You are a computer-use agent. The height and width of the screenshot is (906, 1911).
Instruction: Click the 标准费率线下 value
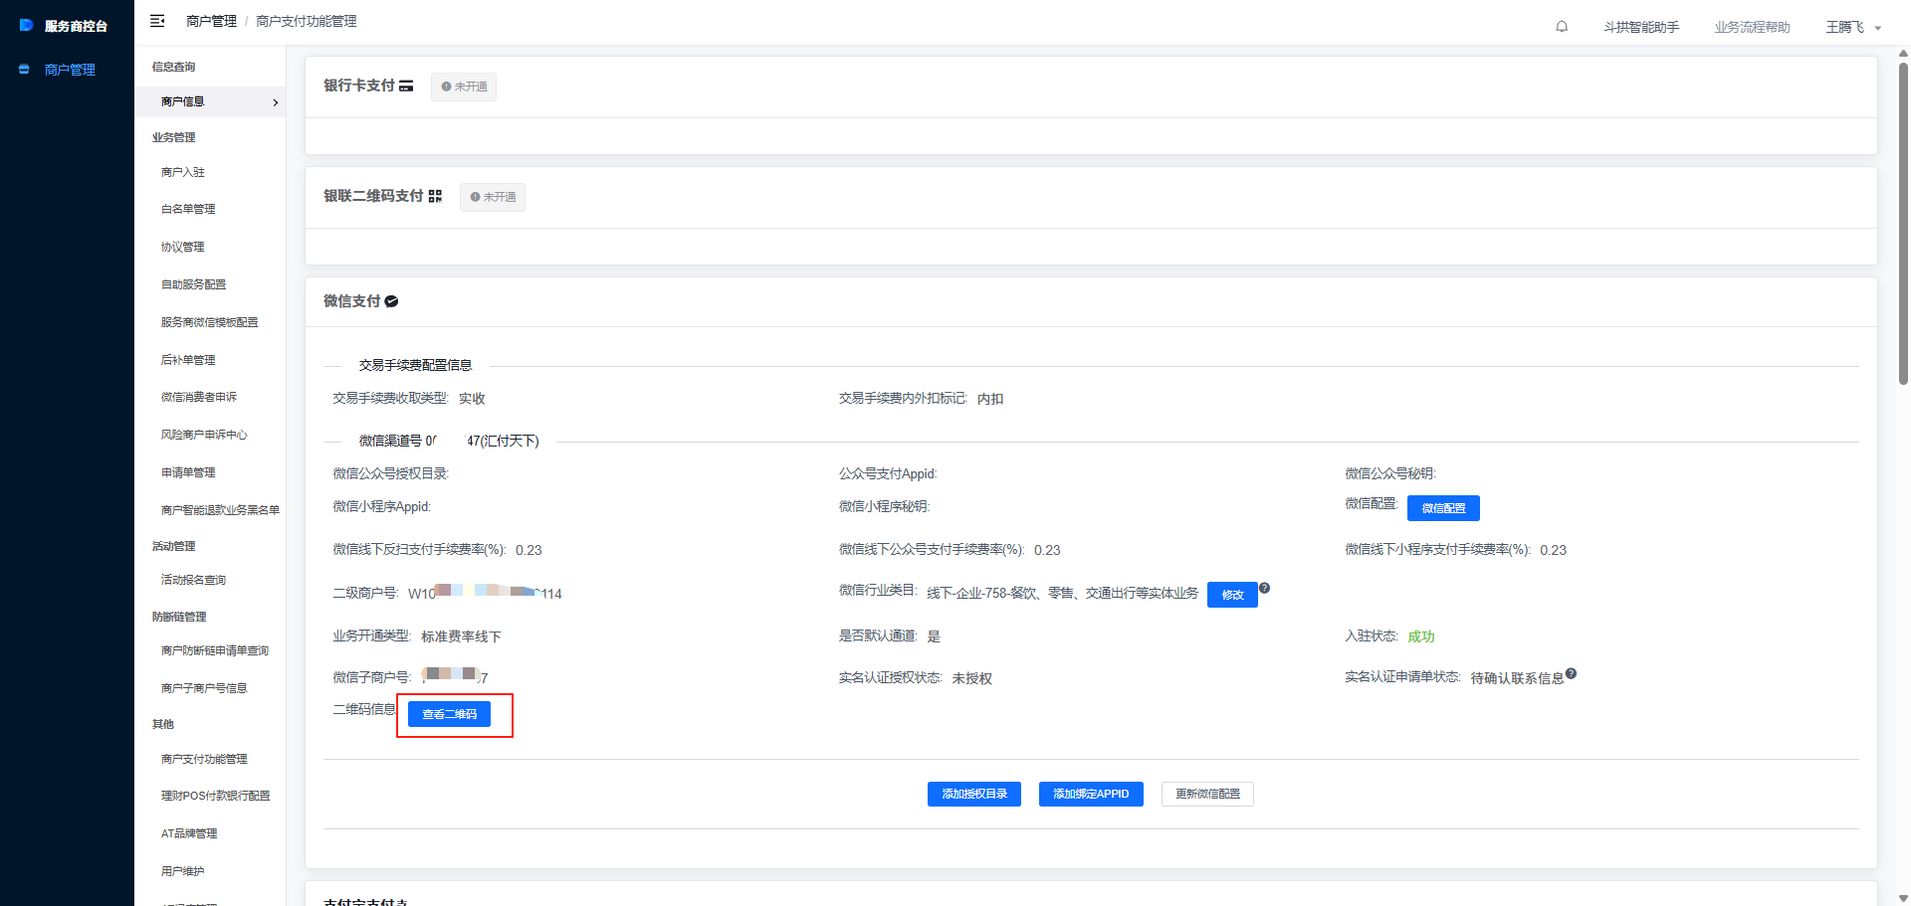click(461, 636)
